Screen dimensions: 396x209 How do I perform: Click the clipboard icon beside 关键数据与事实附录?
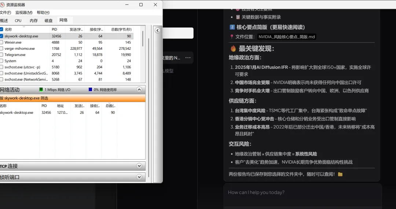(x=238, y=17)
